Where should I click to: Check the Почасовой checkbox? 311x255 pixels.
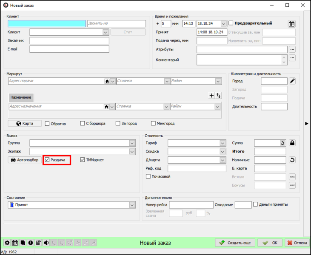coord(148,176)
